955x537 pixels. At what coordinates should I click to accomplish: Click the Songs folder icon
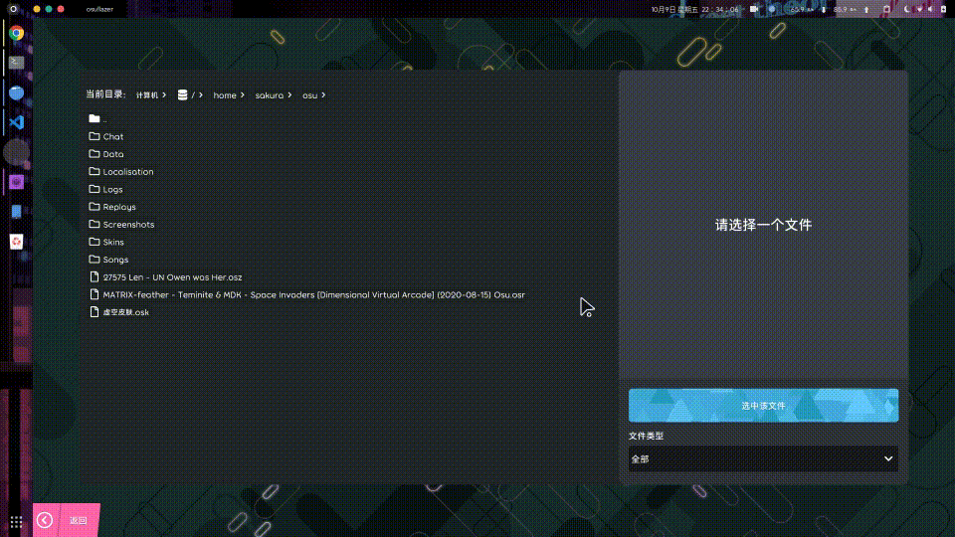95,260
